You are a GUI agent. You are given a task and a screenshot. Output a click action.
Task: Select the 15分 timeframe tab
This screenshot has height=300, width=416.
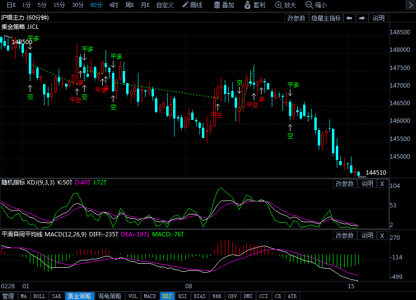pyautogui.click(x=59, y=5)
